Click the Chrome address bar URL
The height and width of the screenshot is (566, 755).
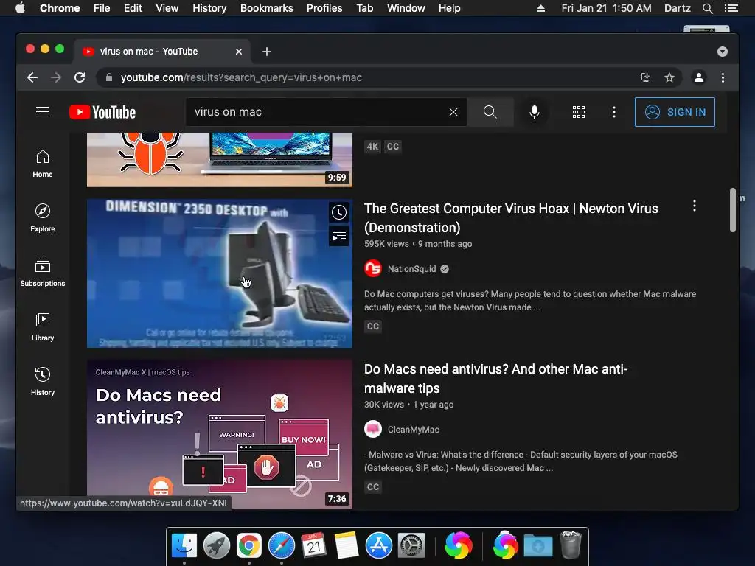241,77
